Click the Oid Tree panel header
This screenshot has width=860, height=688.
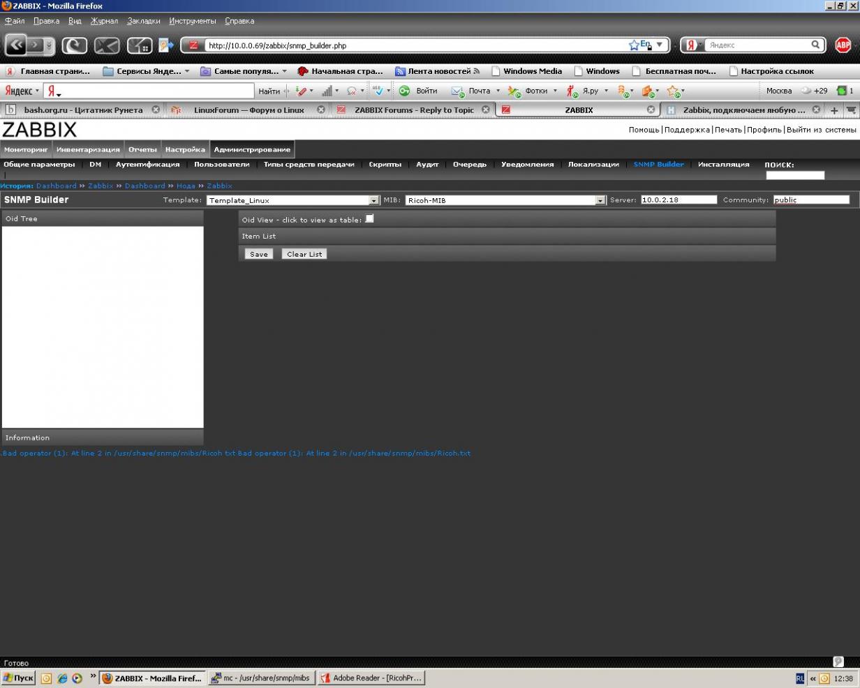point(103,218)
